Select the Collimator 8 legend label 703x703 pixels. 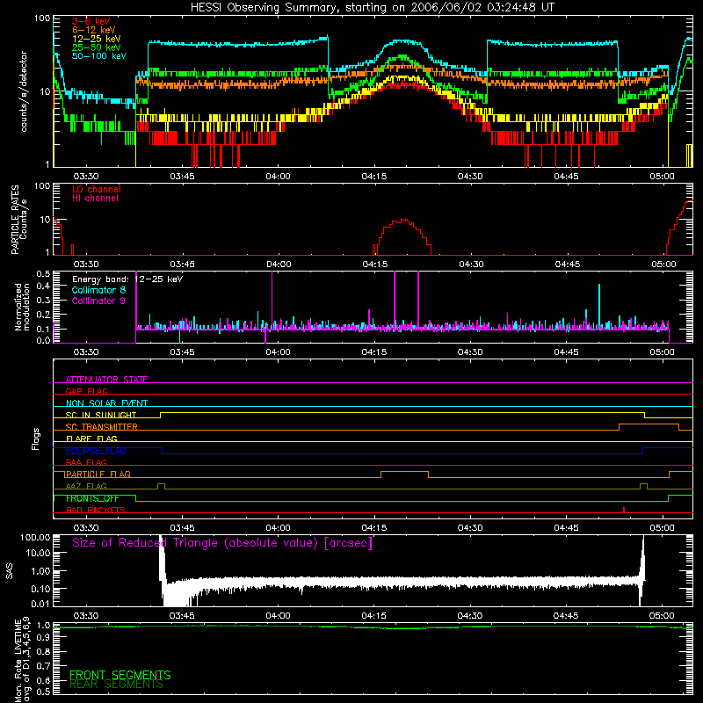point(98,290)
